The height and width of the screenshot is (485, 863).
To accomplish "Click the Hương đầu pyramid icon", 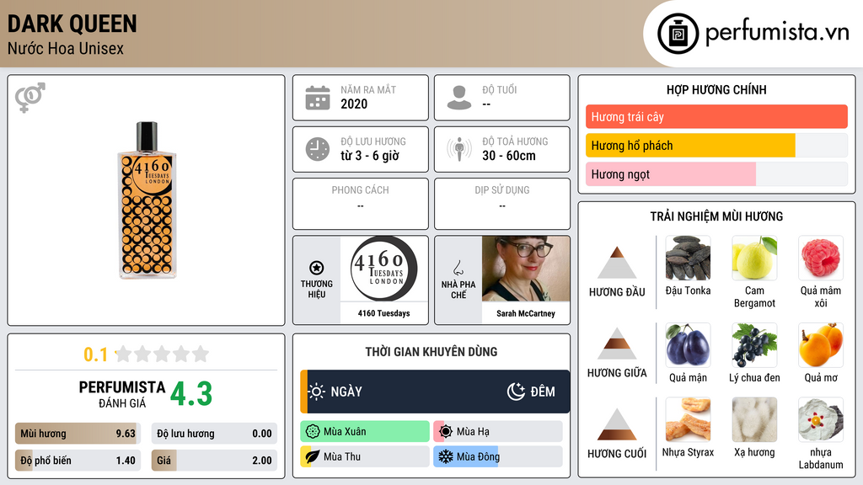I will tap(617, 263).
